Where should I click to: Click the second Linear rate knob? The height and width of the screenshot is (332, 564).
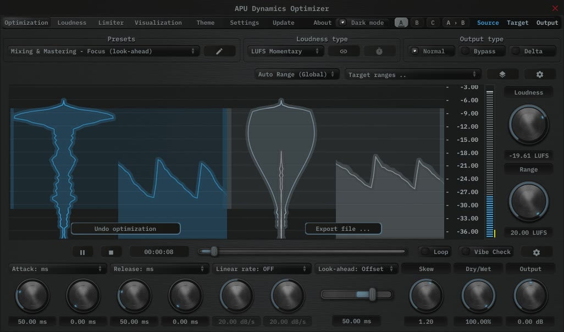coord(287,296)
